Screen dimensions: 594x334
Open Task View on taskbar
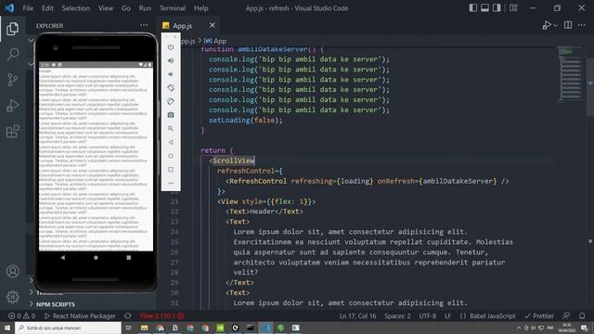pyautogui.click(x=129, y=328)
